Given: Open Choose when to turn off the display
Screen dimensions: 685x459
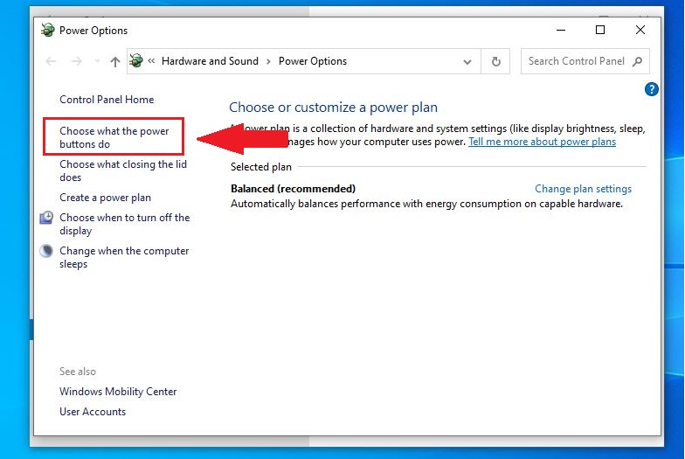Looking at the screenshot, I should point(124,224).
